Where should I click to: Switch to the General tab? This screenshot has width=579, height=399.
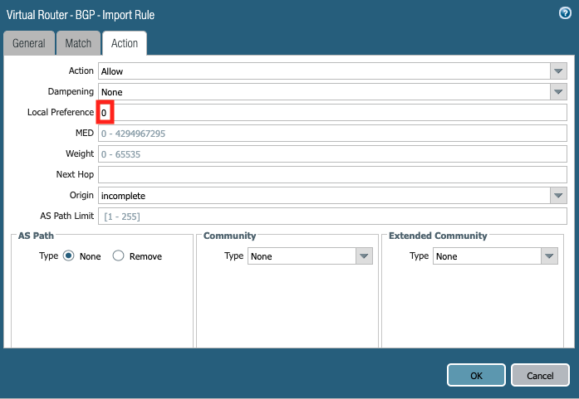click(x=29, y=43)
